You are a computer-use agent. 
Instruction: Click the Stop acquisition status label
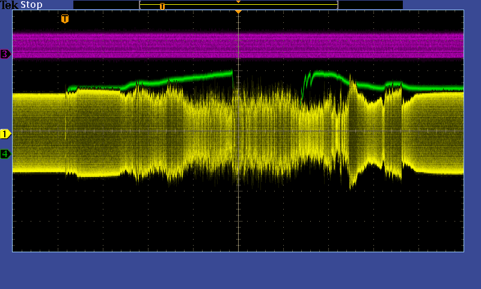[x=32, y=5]
